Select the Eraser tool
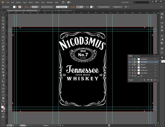Image resolution: width=165 pixels, height=127 pixels. click(x=3, y=50)
